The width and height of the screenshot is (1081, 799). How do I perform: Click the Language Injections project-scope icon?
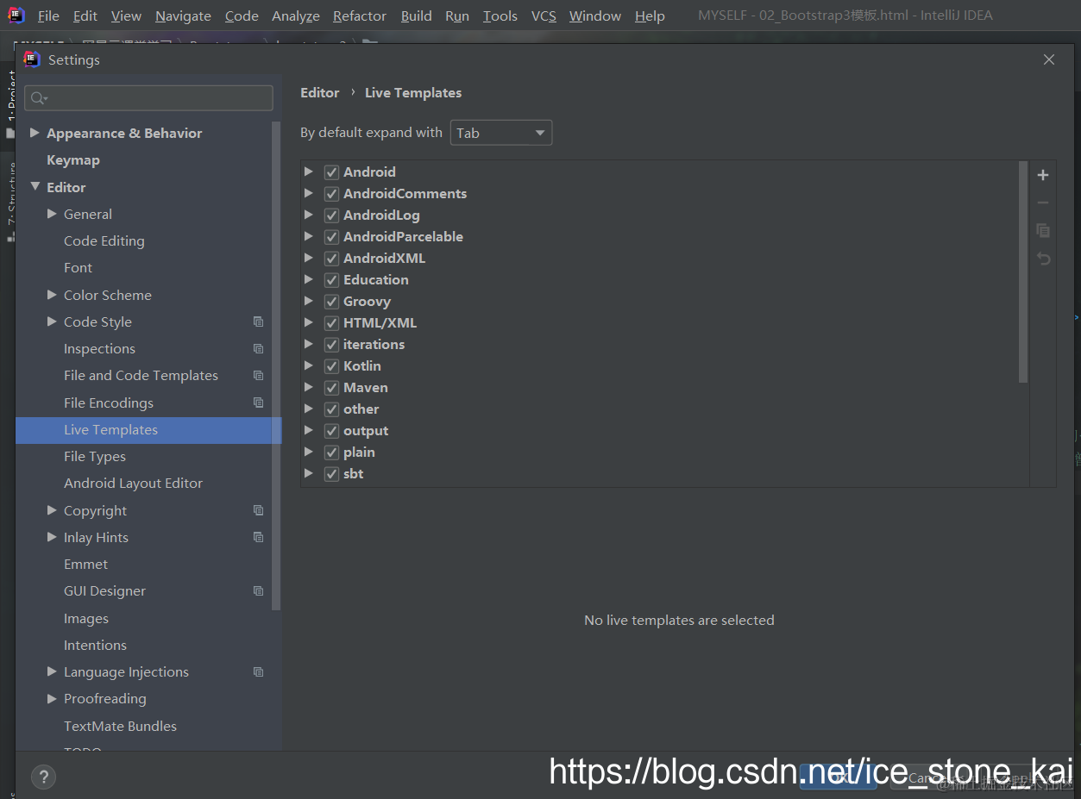[258, 671]
